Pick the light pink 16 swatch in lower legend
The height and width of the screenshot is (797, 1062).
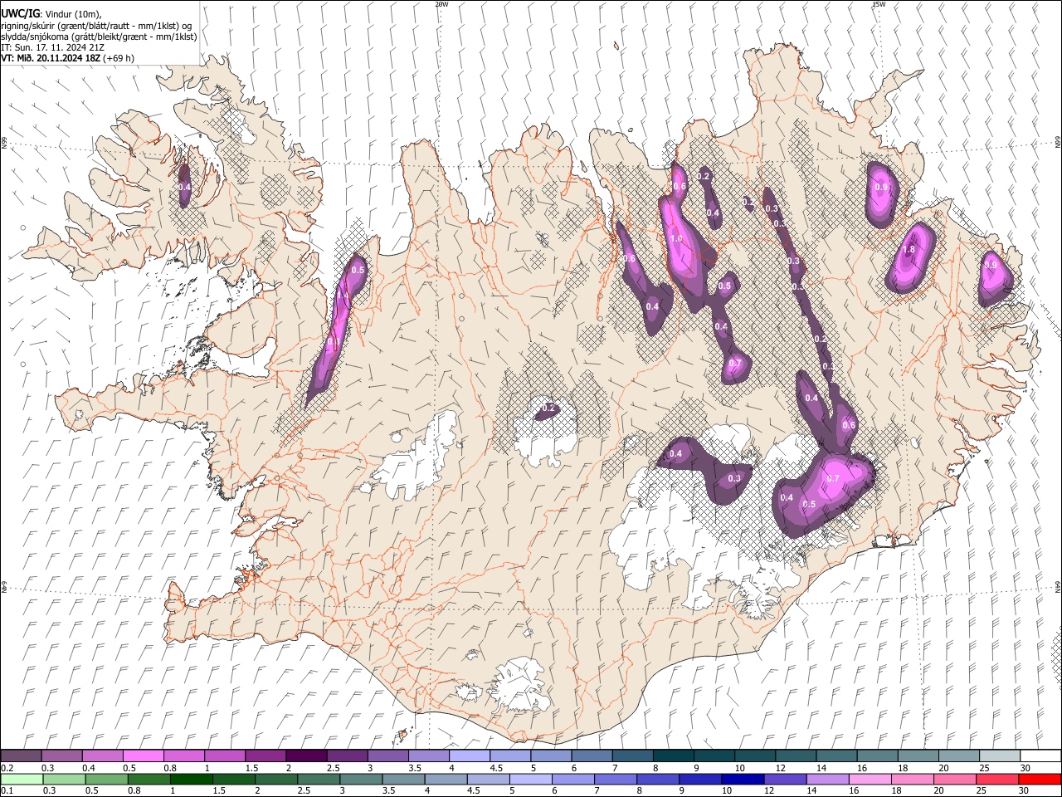[x=870, y=779]
